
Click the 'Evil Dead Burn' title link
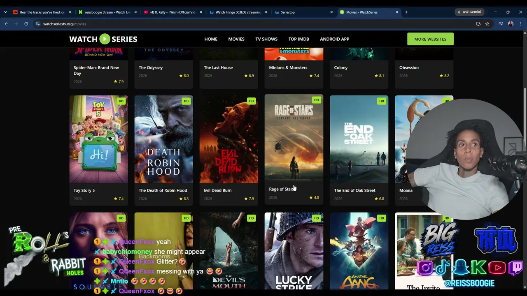coord(218,190)
